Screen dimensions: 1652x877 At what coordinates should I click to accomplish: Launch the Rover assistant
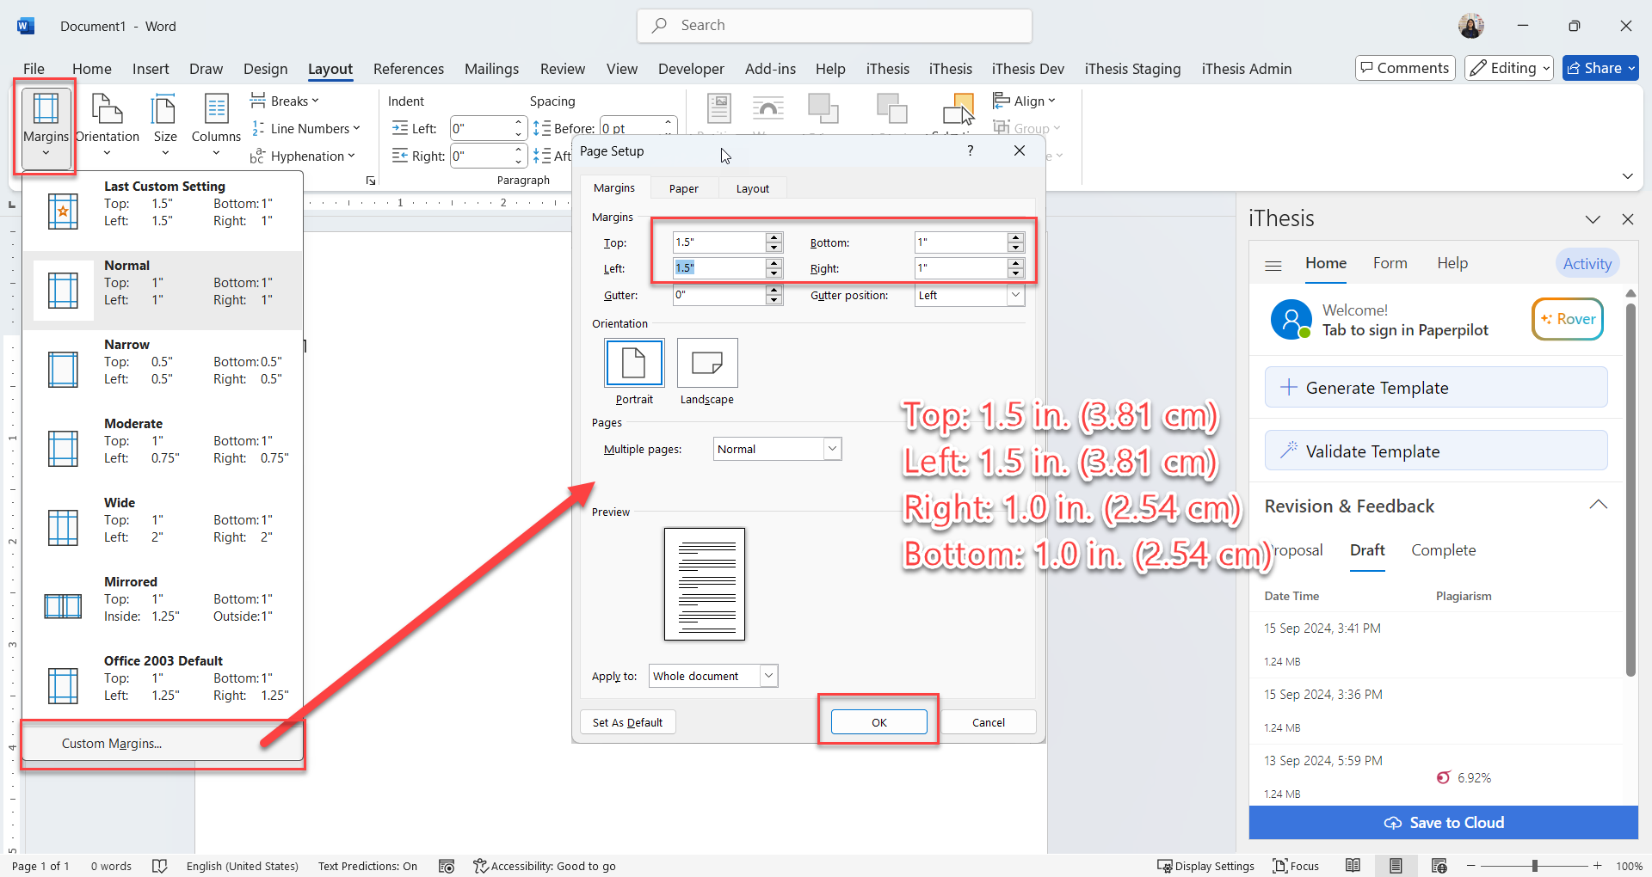[1568, 319]
